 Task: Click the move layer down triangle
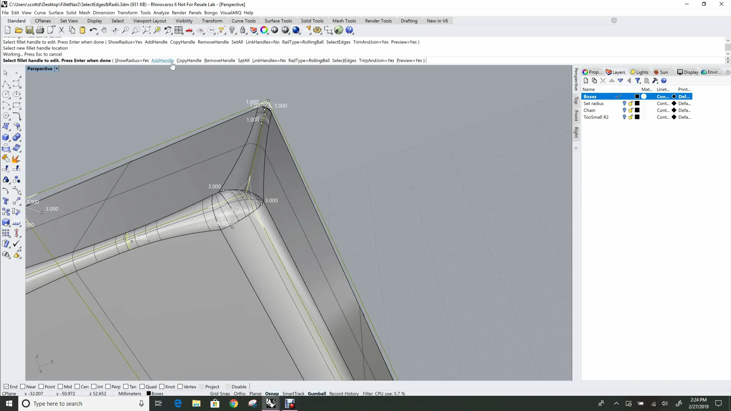pos(621,81)
